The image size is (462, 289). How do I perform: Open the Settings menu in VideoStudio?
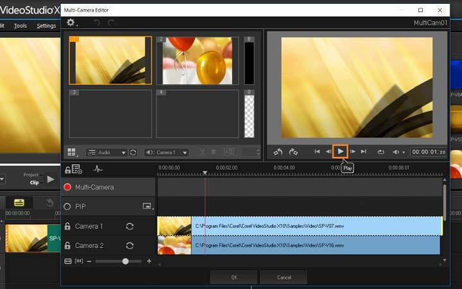(x=46, y=26)
